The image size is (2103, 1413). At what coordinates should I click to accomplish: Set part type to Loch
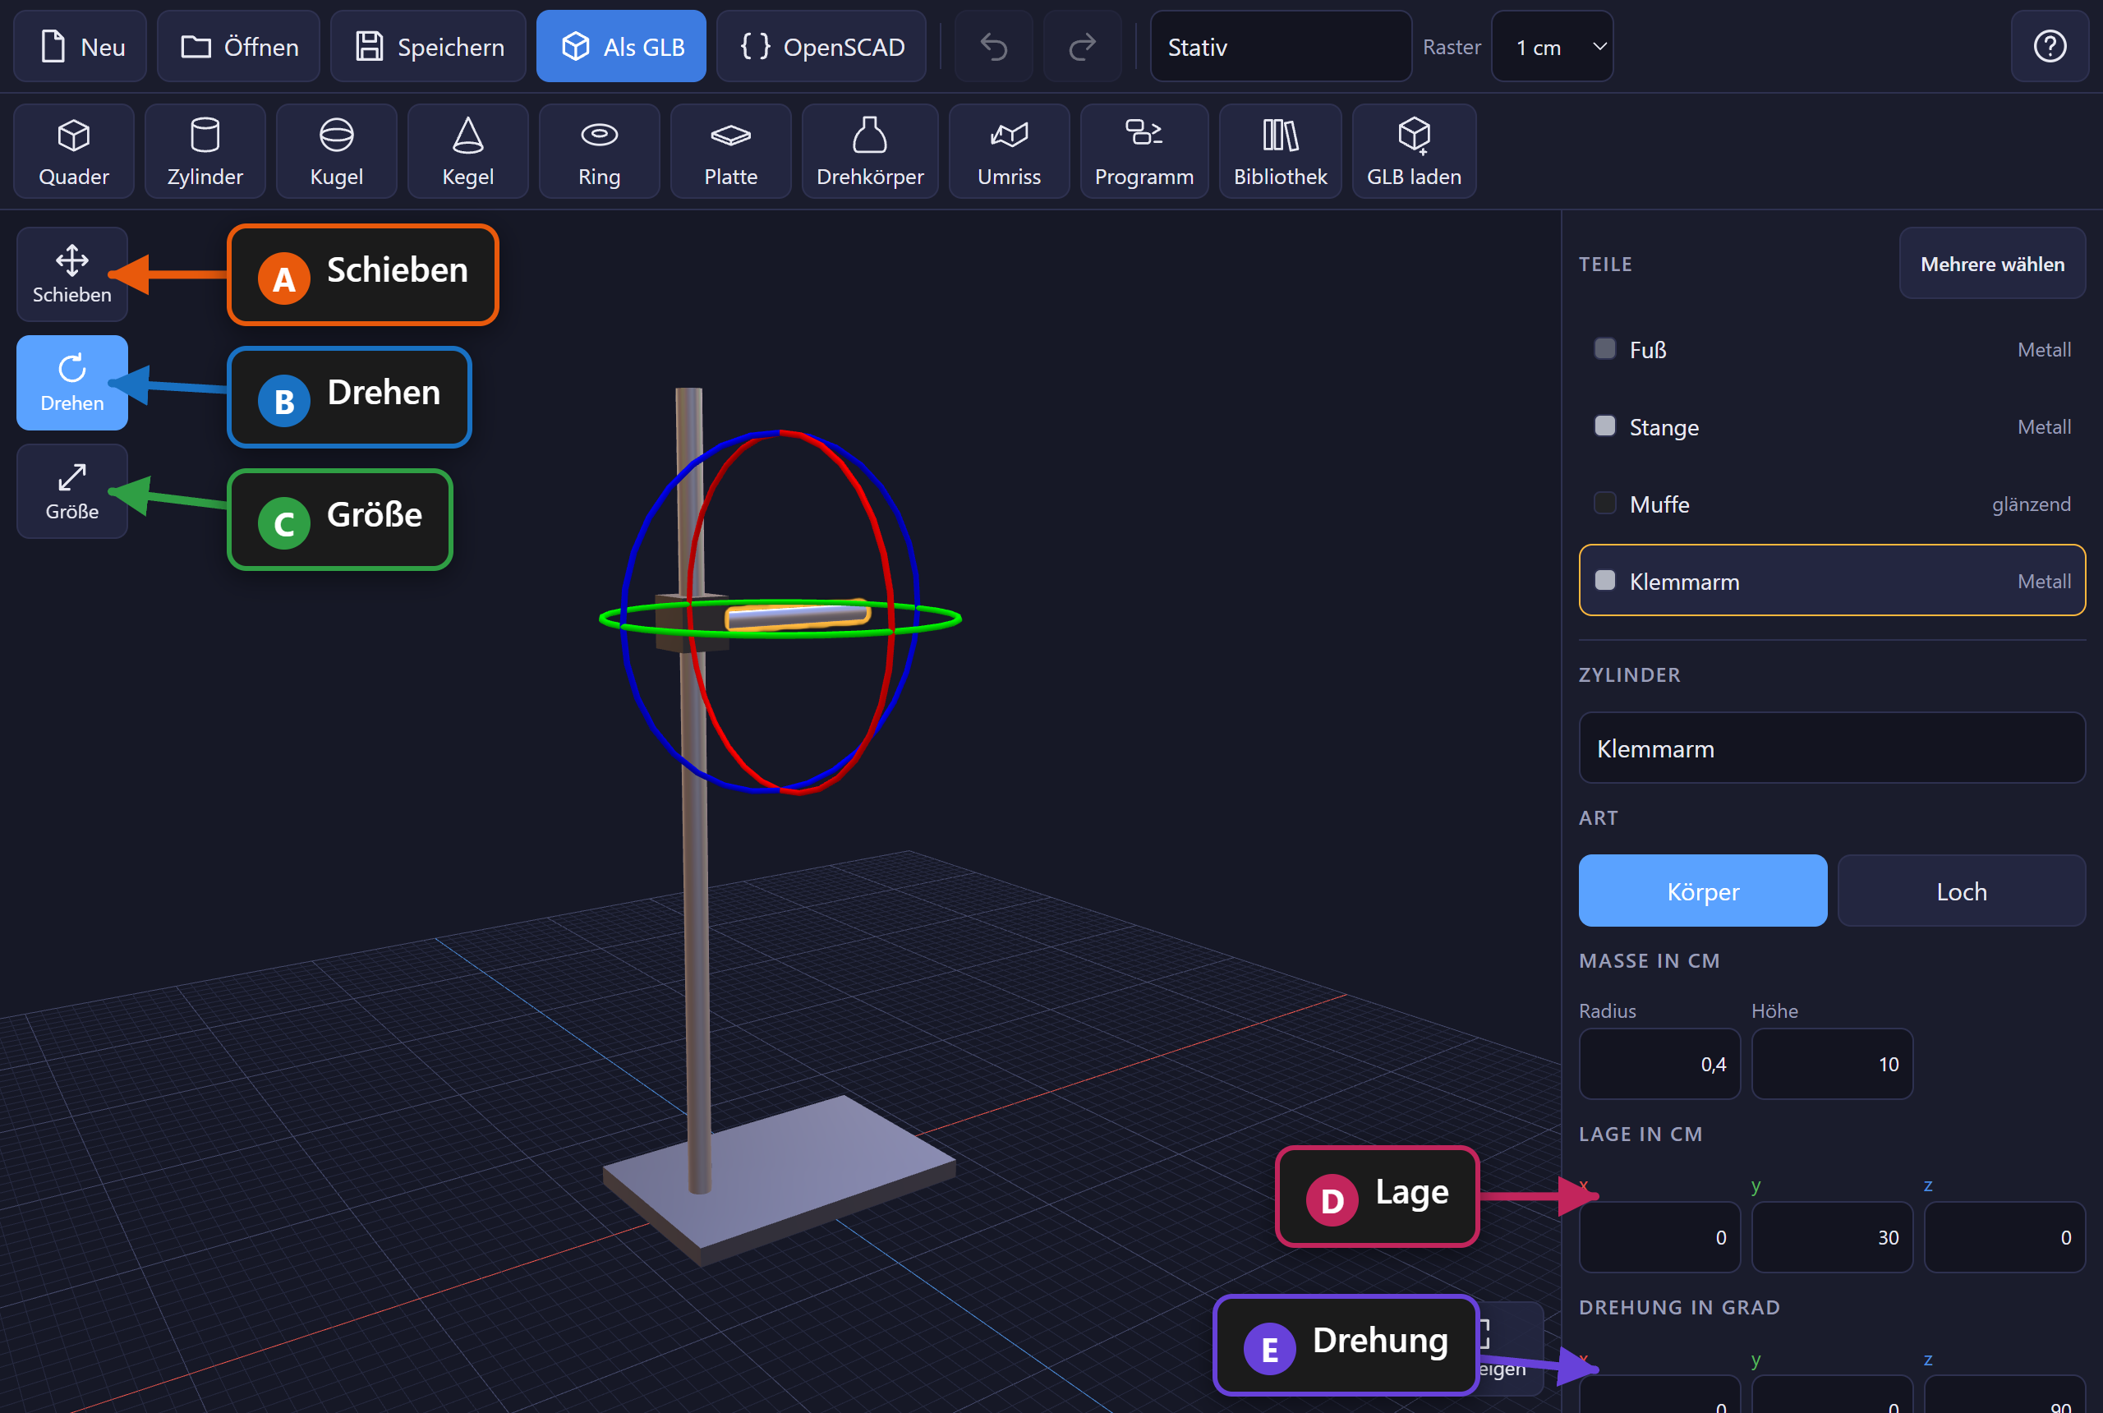pos(1962,891)
